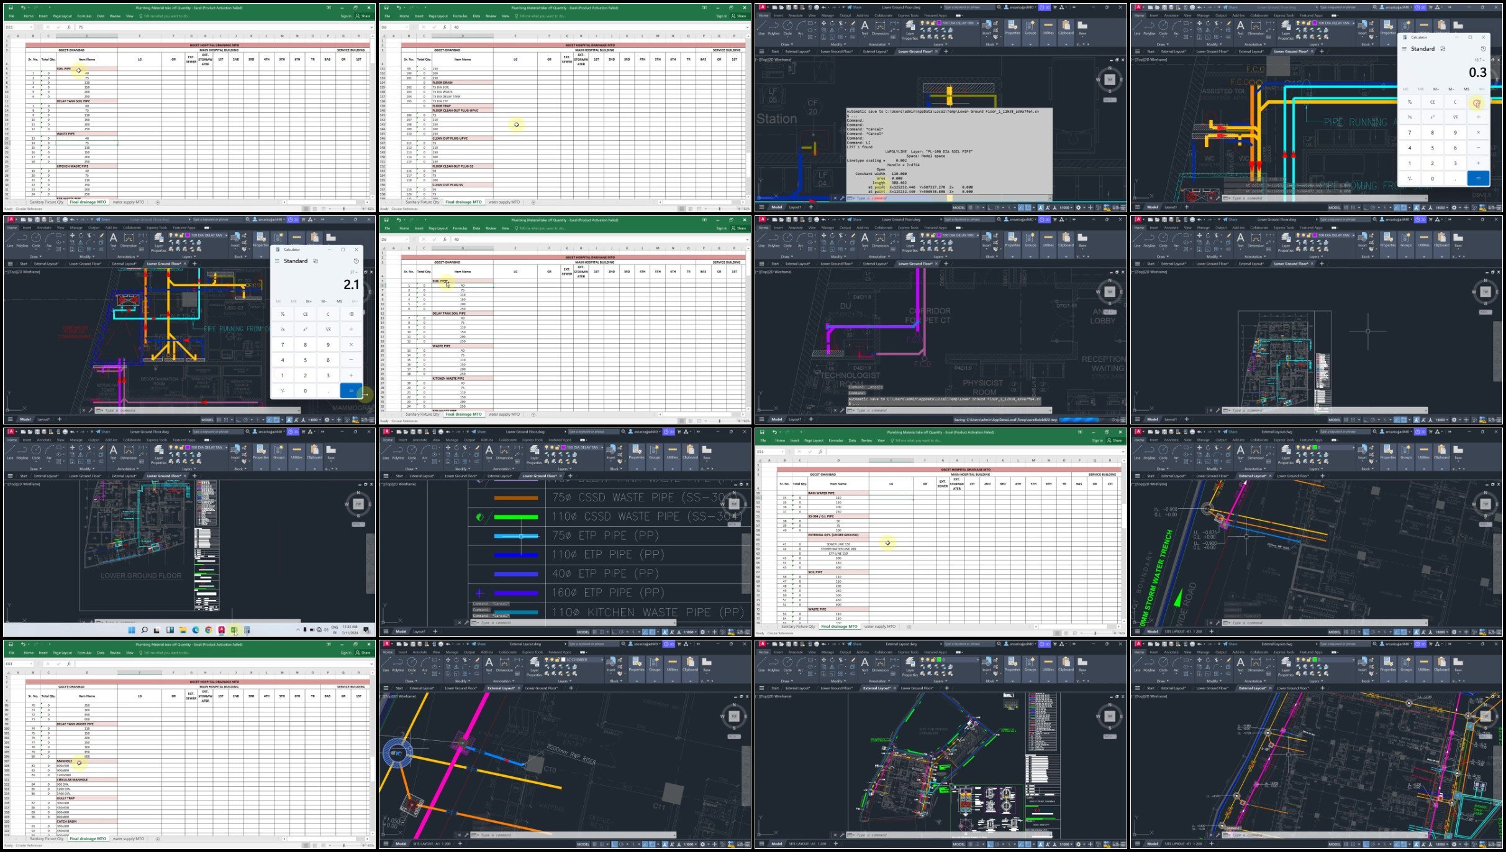Screen dimensions: 1506x852
Task: Open the Windows Start menu on taskbar
Action: [132, 630]
